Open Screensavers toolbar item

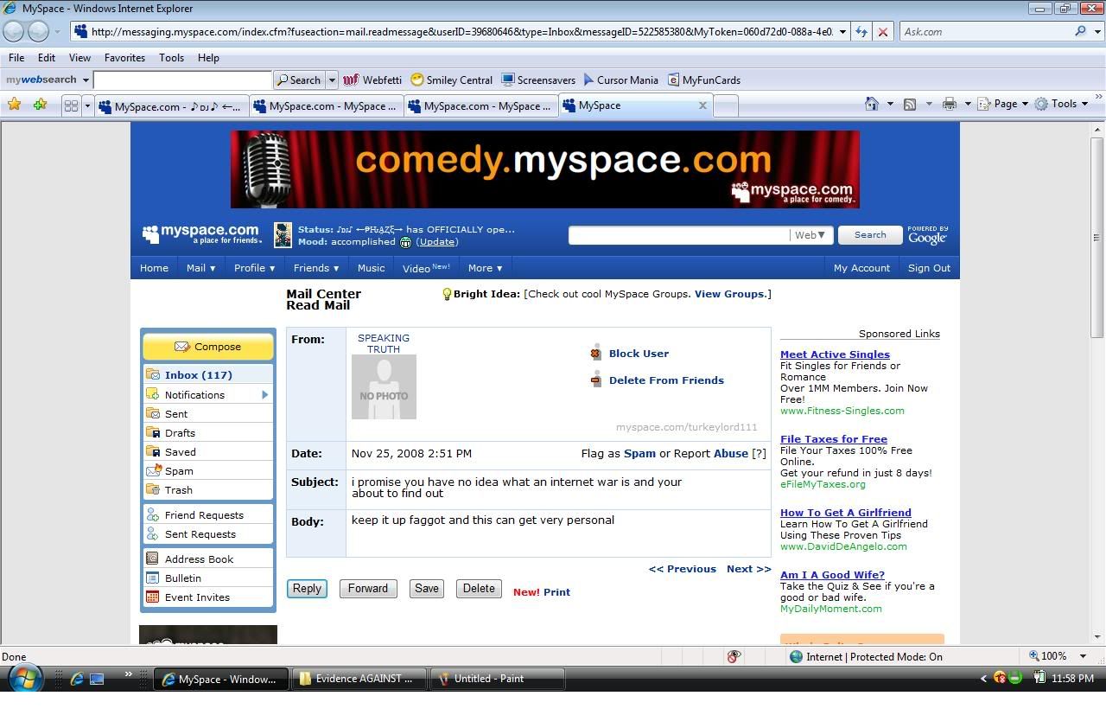(x=538, y=80)
